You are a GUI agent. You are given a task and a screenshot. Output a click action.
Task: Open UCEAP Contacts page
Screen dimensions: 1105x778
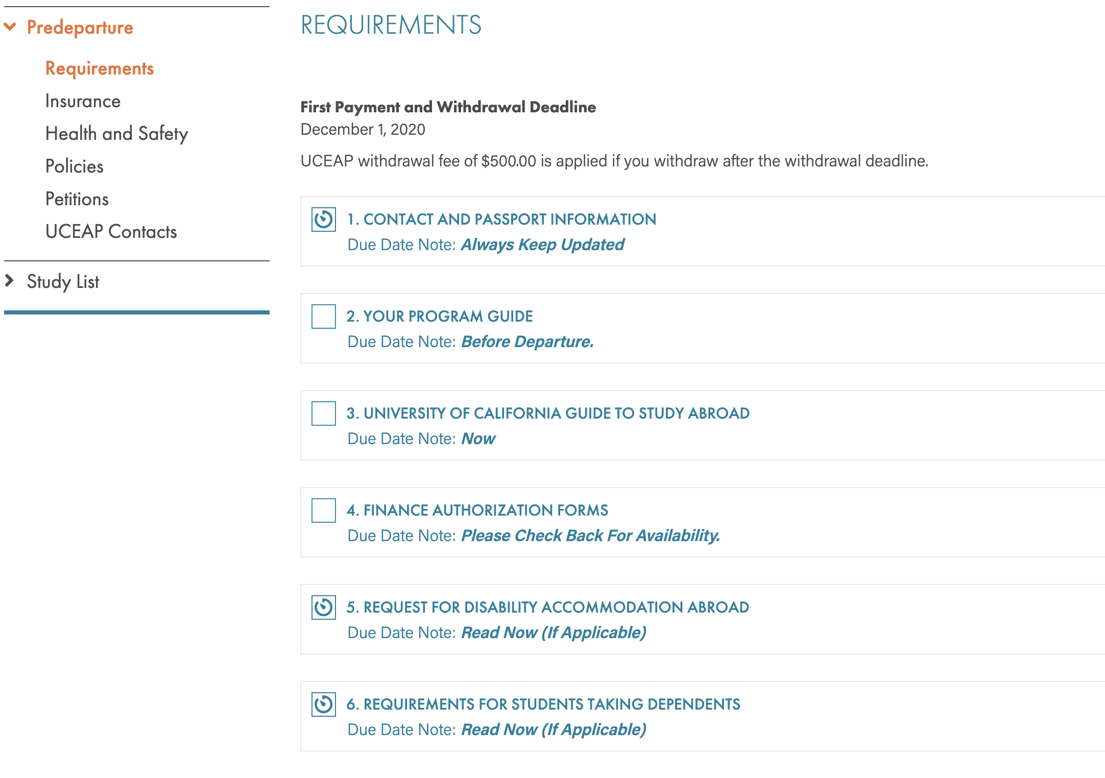[111, 232]
